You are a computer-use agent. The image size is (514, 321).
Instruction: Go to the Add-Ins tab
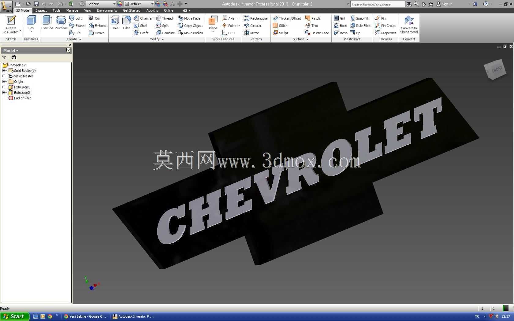[152, 10]
